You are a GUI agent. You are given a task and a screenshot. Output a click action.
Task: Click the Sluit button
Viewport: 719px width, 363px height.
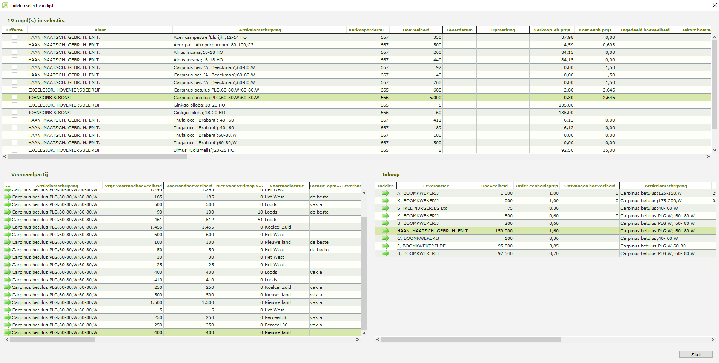tap(696, 354)
